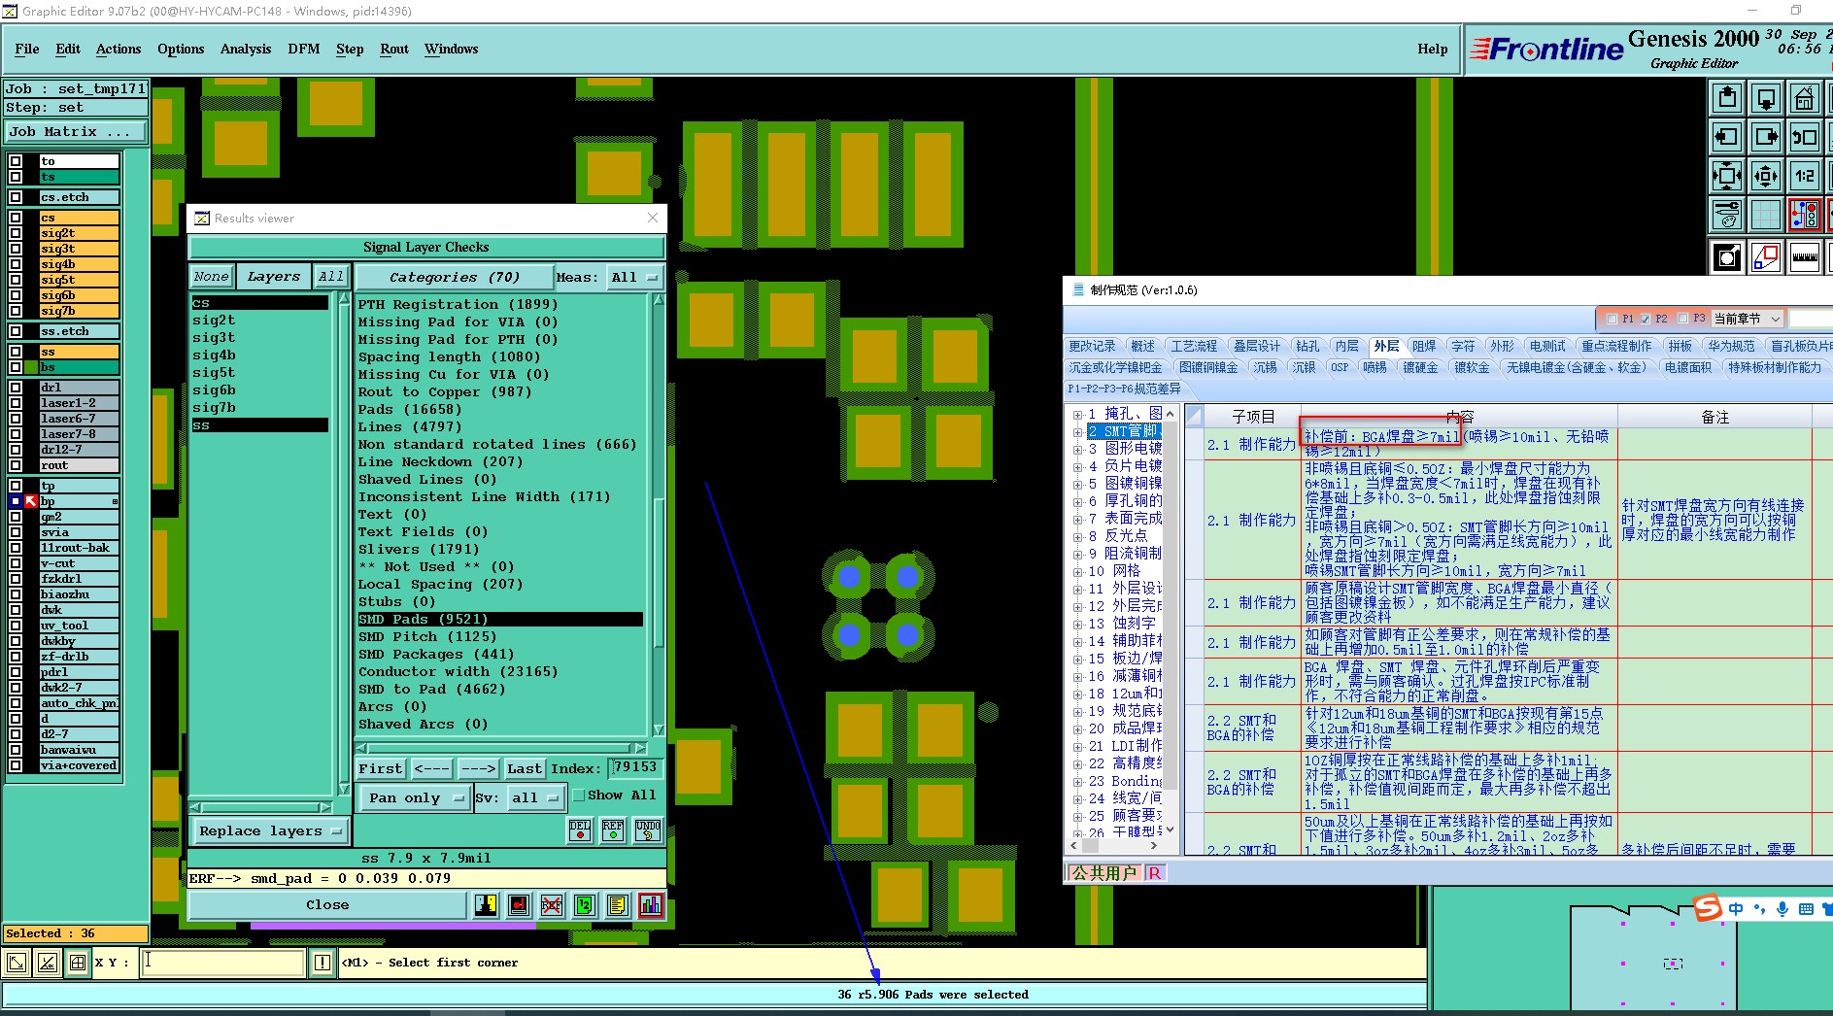
Task: Click the crossed-out REF icon
Action: [x=552, y=905]
